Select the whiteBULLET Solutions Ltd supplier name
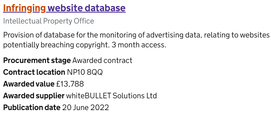This screenshot has height=115, width=271. point(112,96)
